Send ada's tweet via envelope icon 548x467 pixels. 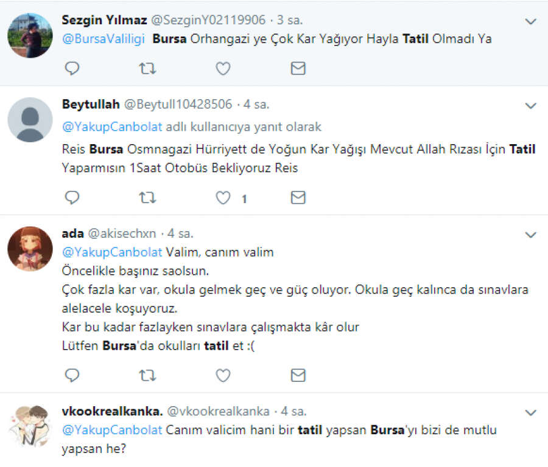[x=298, y=375]
